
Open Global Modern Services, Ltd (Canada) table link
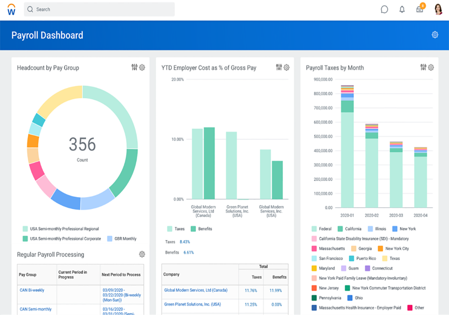tap(196, 290)
